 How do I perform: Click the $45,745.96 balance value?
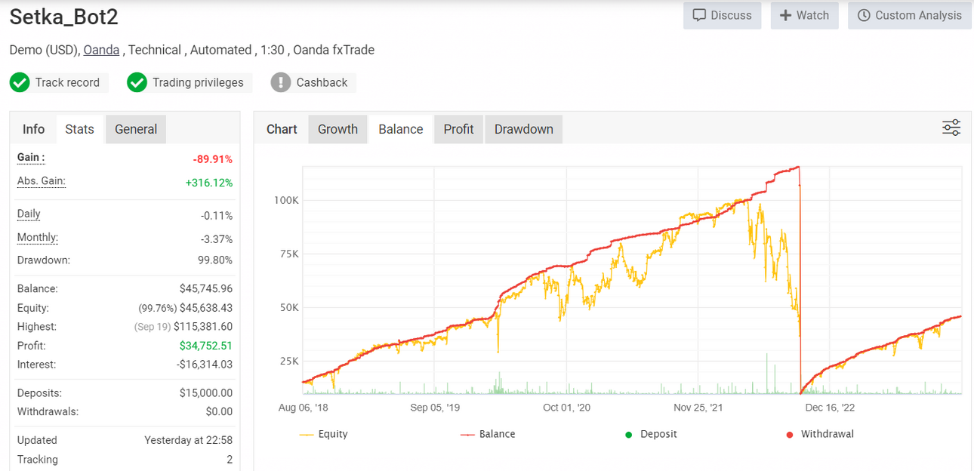pyautogui.click(x=206, y=288)
